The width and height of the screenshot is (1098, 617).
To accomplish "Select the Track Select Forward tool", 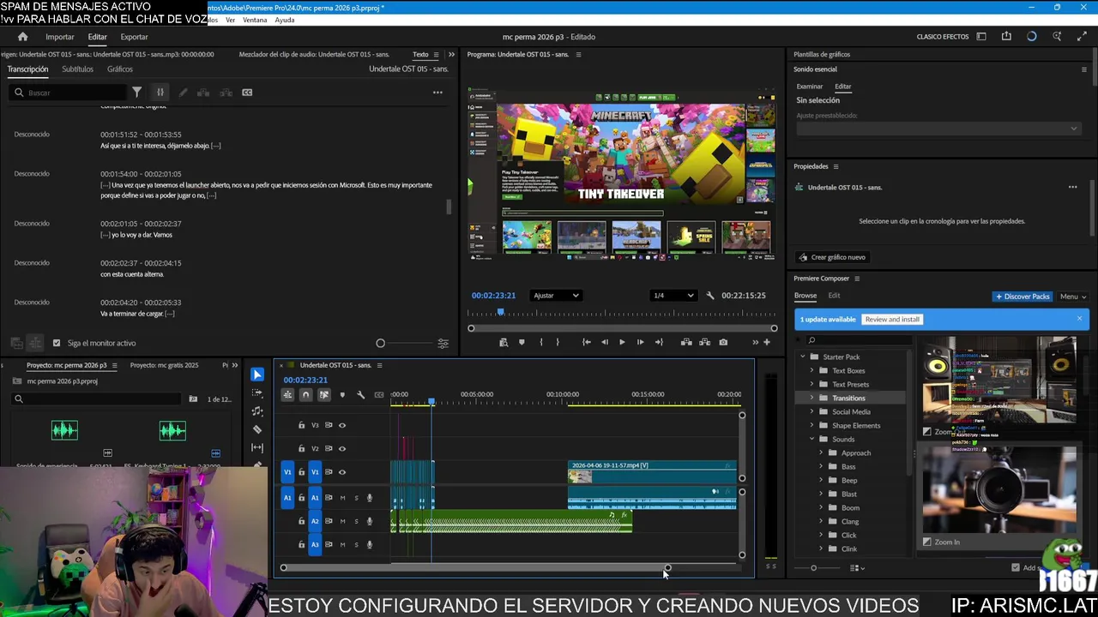I will 257,392.
